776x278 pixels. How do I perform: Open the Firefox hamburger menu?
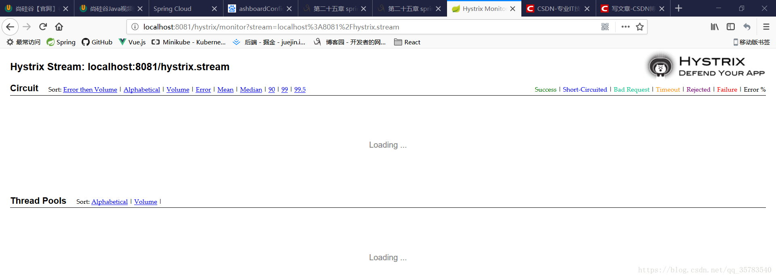(766, 27)
